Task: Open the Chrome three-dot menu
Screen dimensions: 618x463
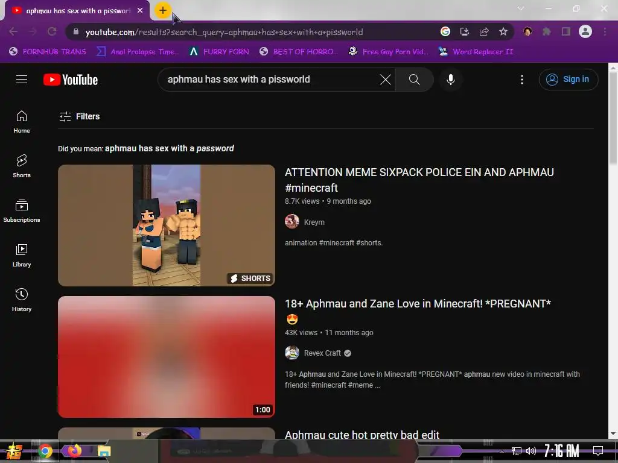Action: [605, 31]
